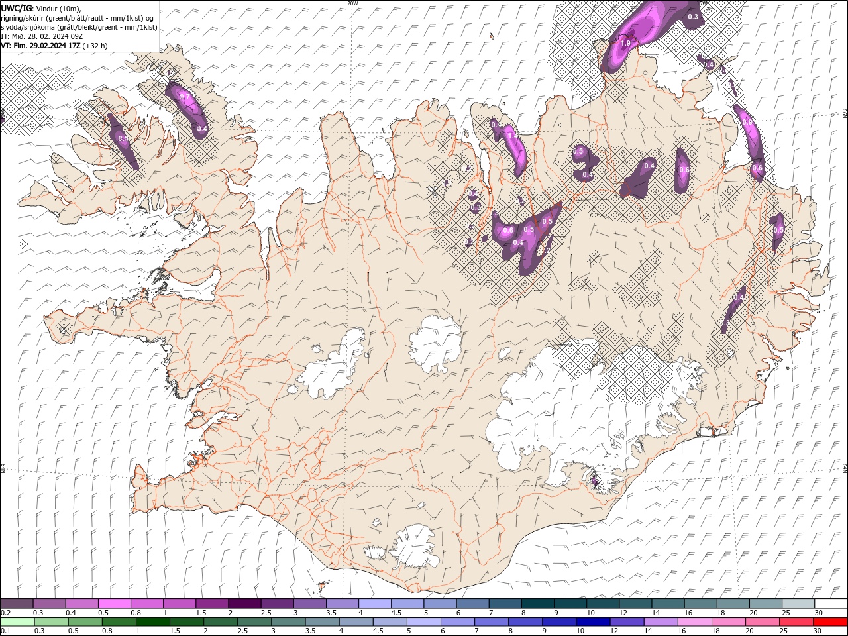Click the '1.9' snowfall value on the map
848x636 pixels.
625,44
